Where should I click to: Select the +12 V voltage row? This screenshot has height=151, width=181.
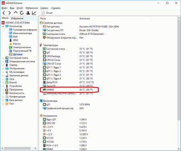point(65,134)
